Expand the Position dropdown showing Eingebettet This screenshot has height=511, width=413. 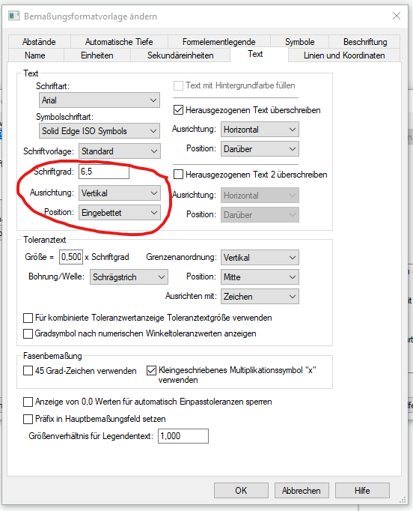[x=120, y=213]
